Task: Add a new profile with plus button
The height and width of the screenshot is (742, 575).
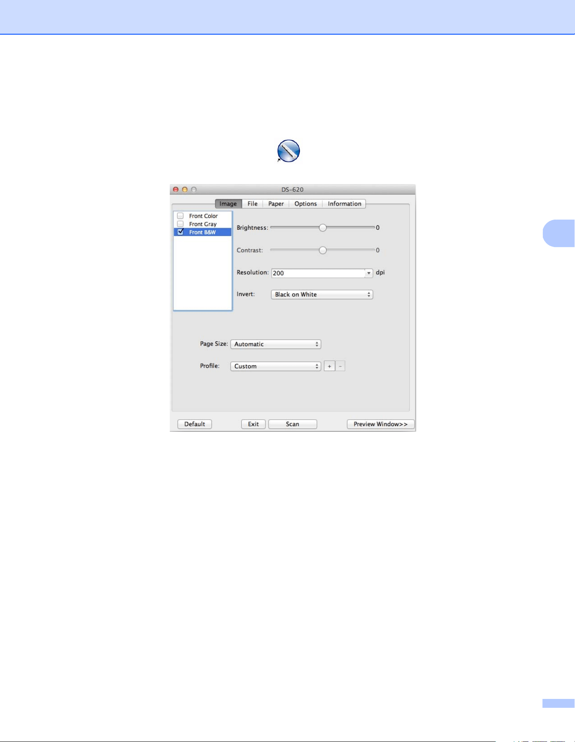Action: pos(330,366)
